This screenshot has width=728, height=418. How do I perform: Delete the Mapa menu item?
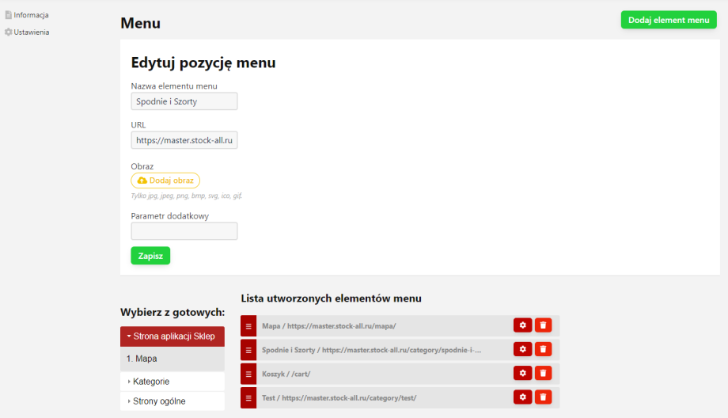[543, 325]
